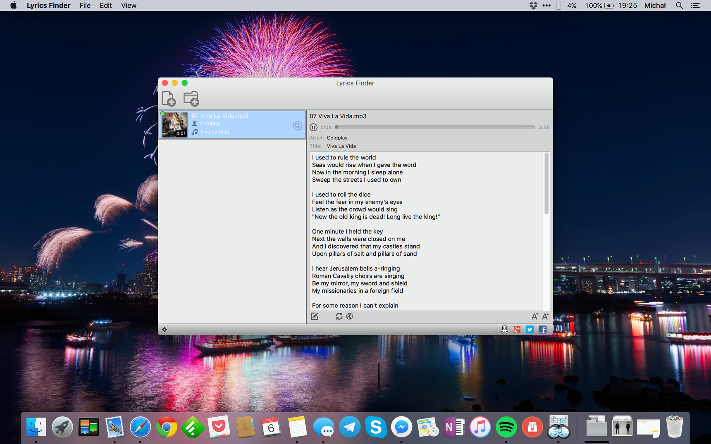Click lyric line 'I used to rule the world'

point(344,157)
